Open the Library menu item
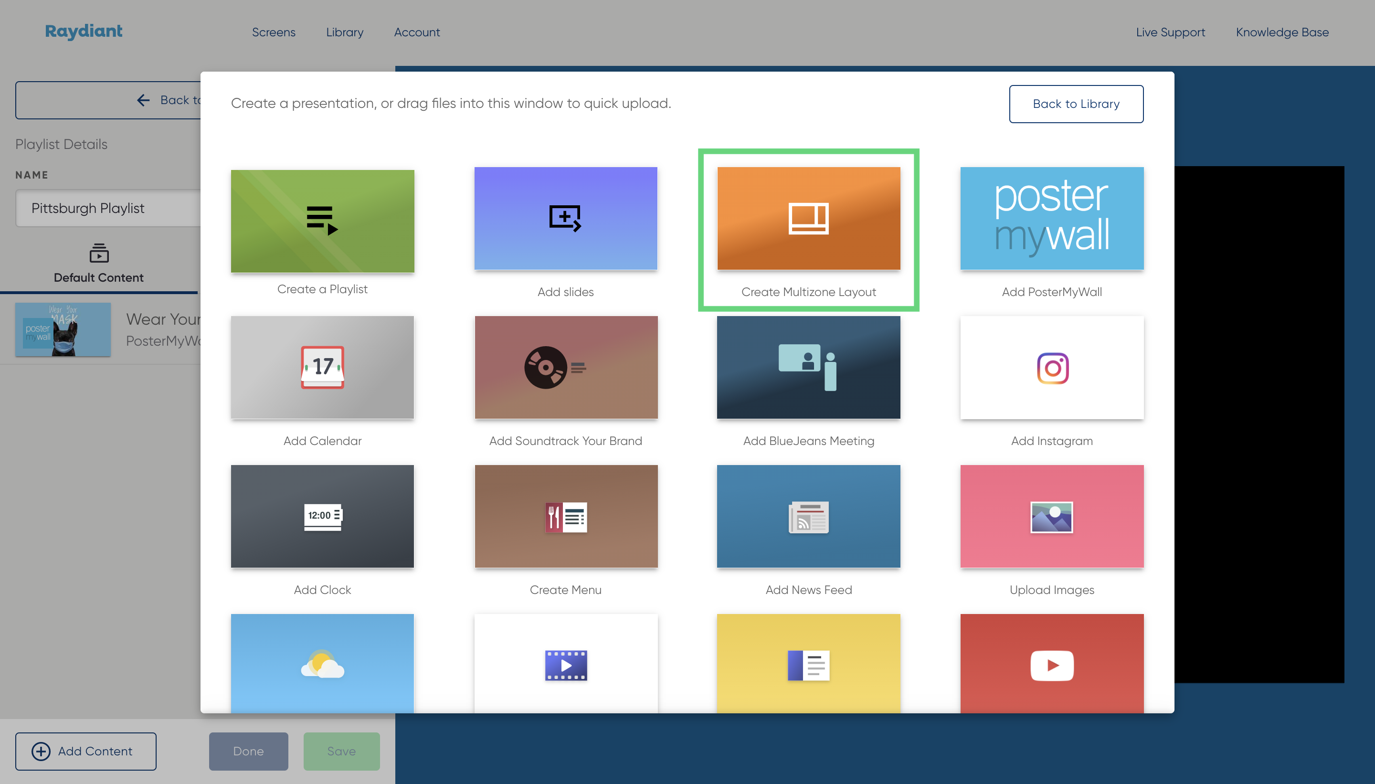 coord(345,32)
